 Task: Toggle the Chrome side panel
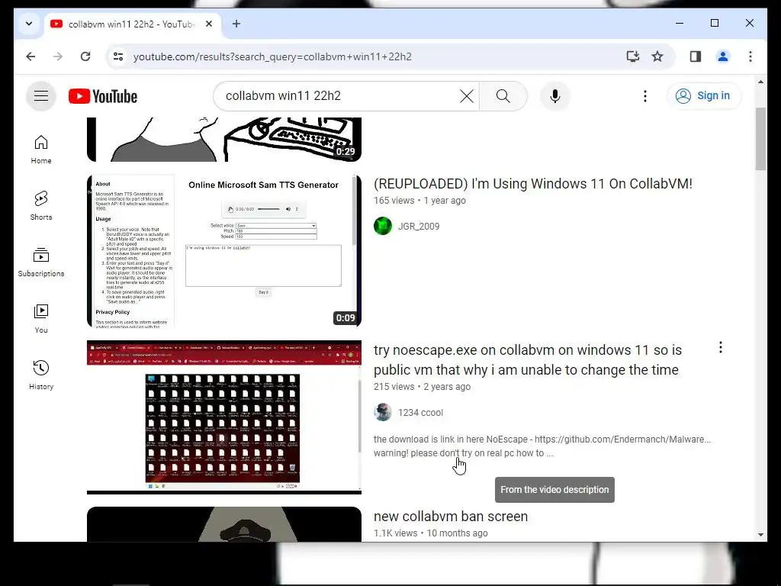[696, 56]
